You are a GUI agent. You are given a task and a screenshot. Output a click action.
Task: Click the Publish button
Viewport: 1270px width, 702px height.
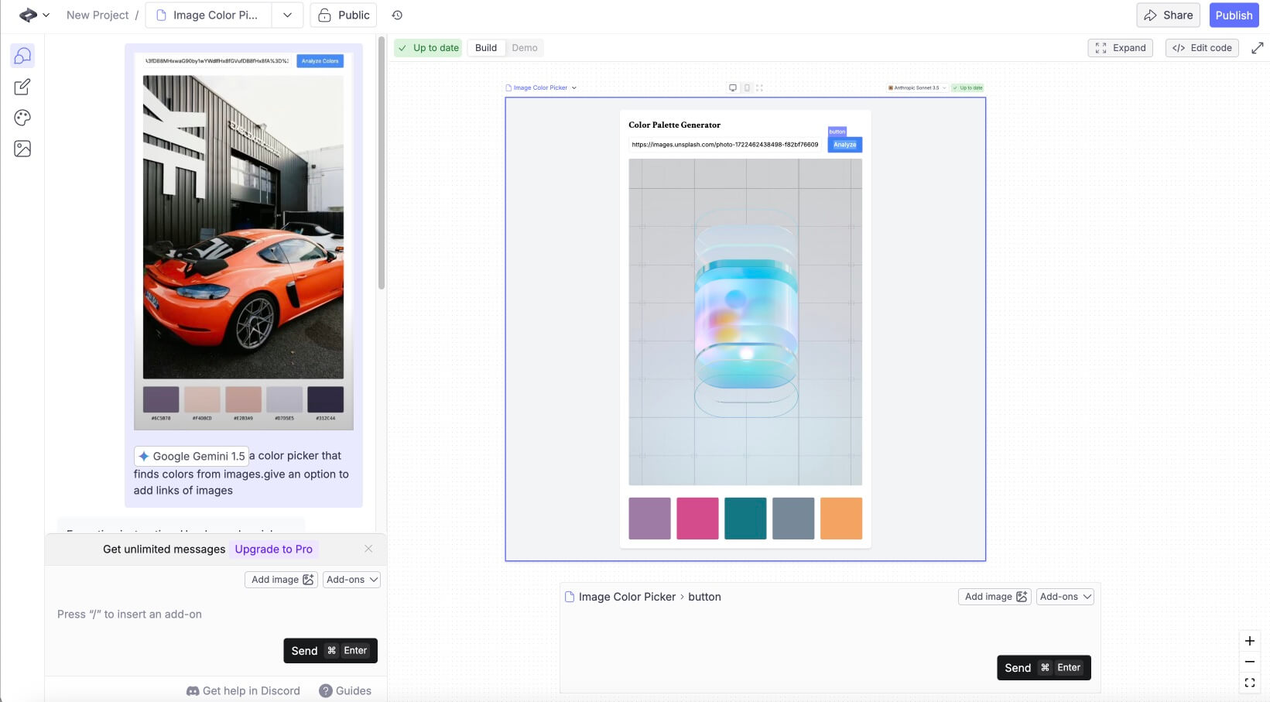point(1233,15)
